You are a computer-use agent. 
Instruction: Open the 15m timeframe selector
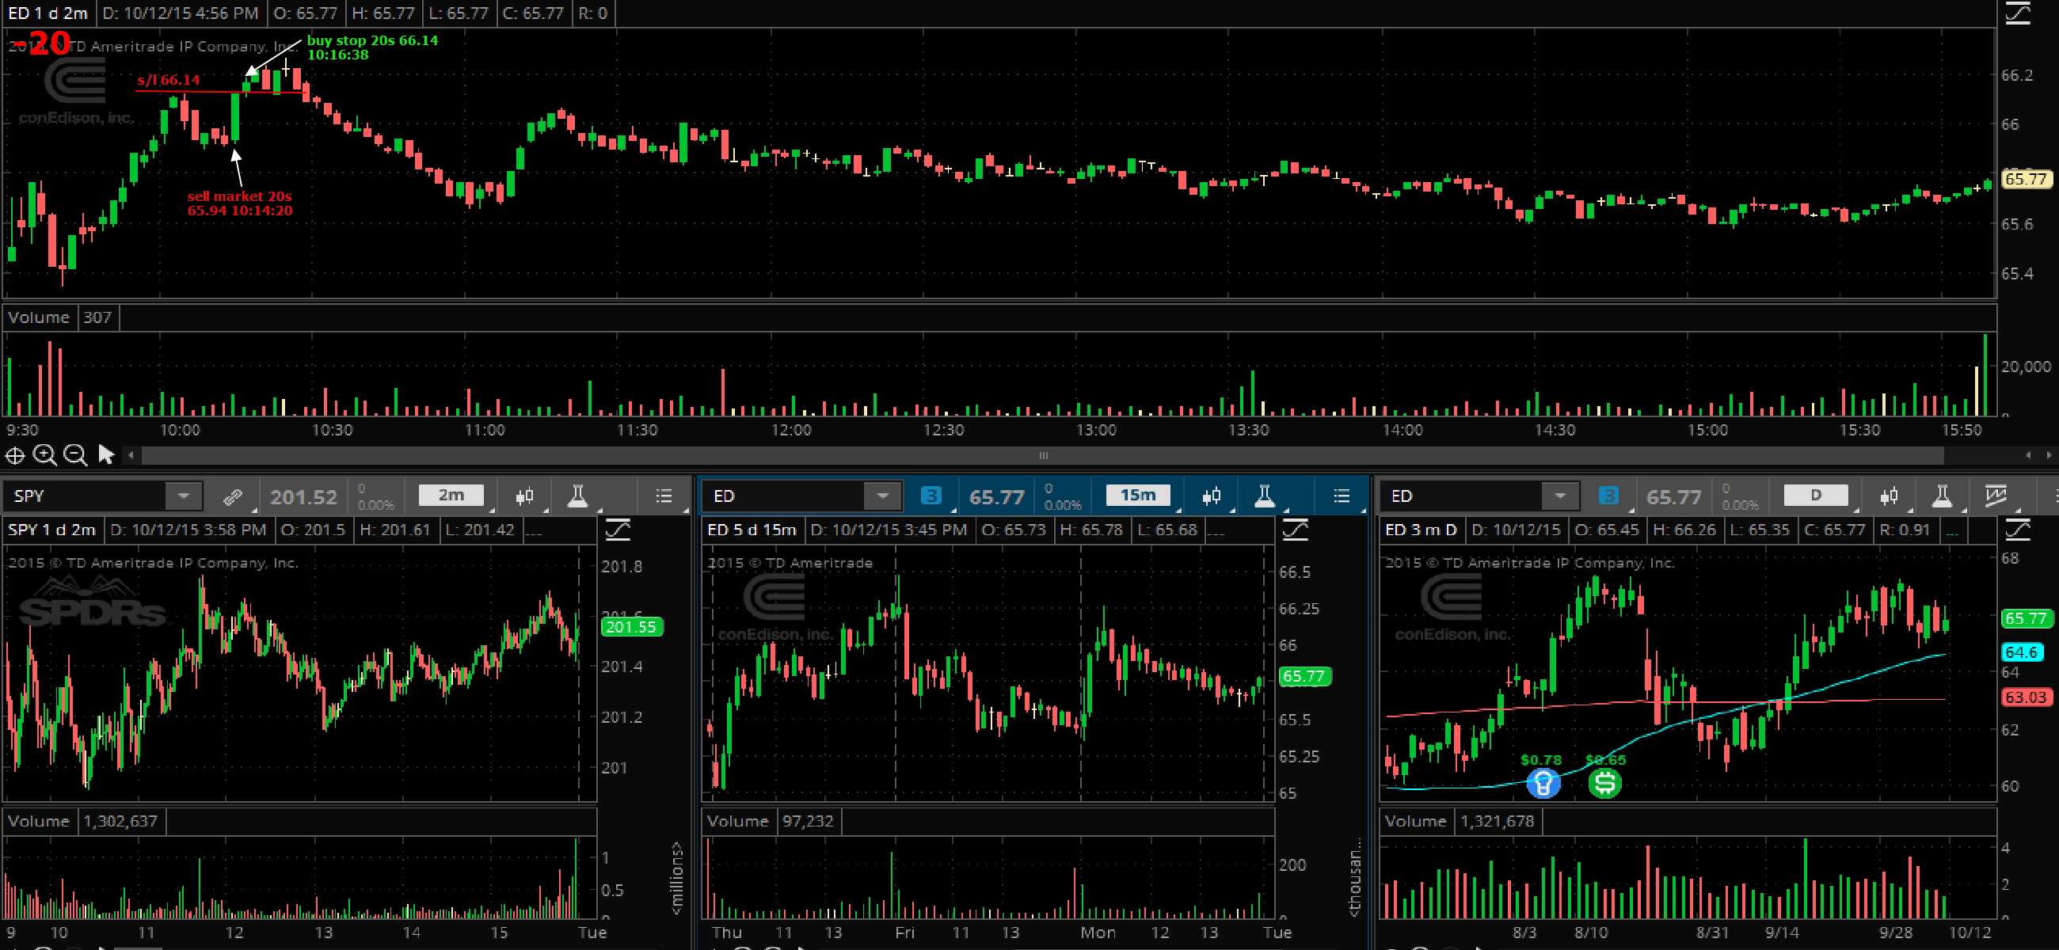click(1137, 496)
